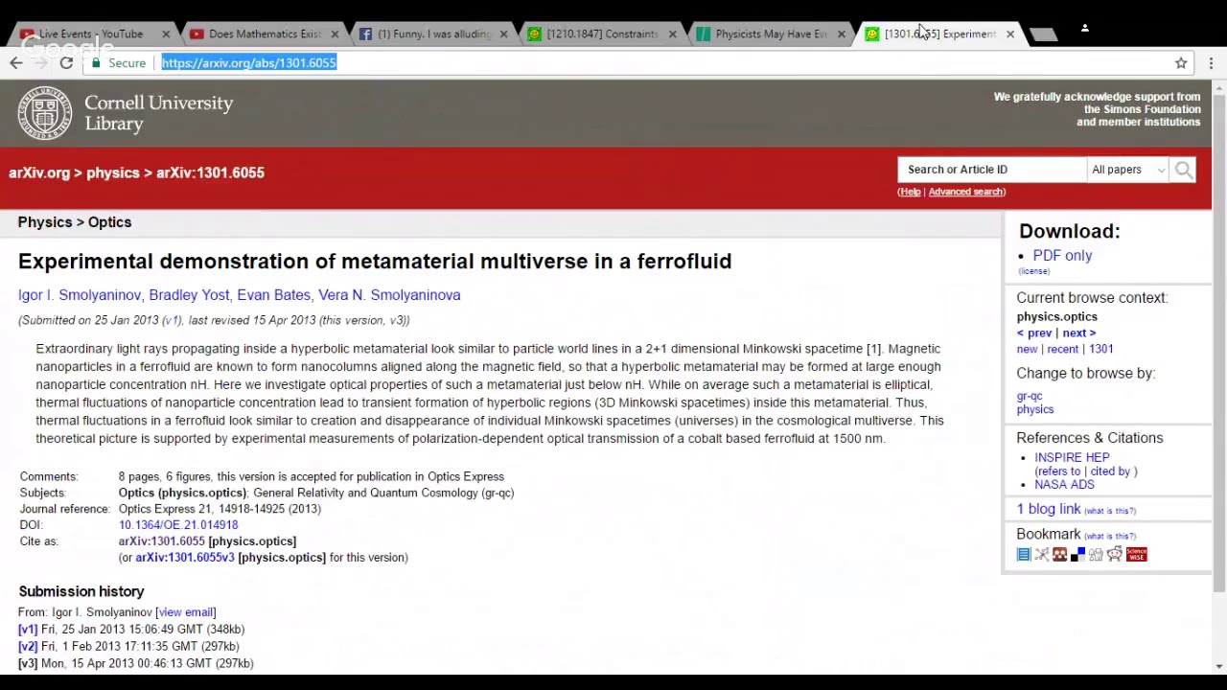Open author Igor I. Smolyaninov

click(x=80, y=295)
